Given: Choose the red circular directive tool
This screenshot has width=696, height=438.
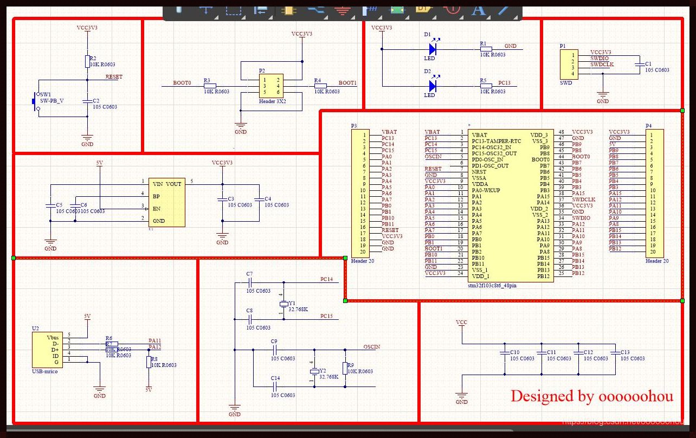Looking at the screenshot, I should pos(452,9).
